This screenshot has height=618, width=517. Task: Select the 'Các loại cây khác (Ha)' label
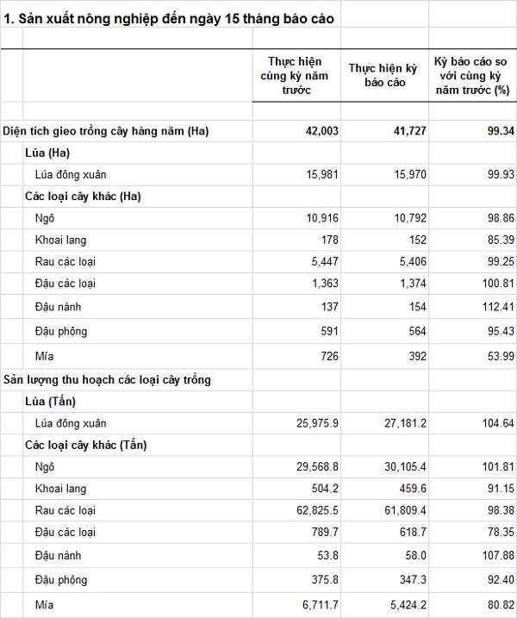coord(83,196)
